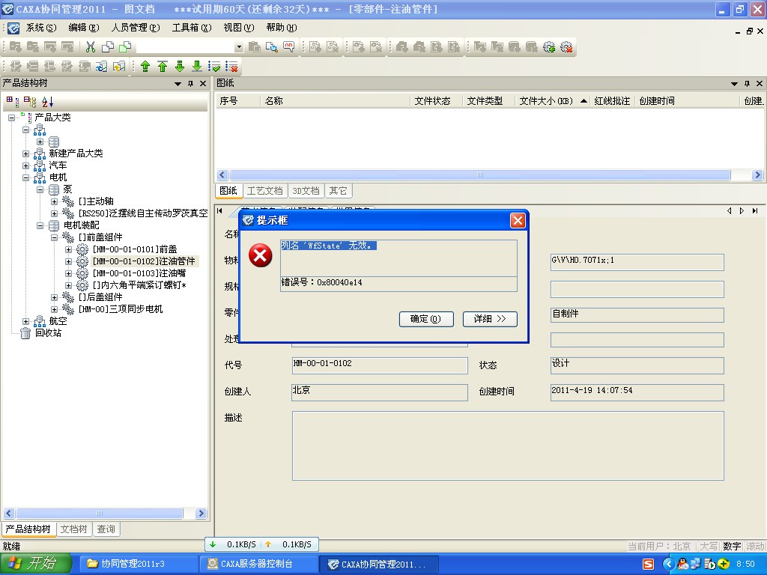Switch to the 查询 bottom tab
This screenshot has height=575, width=767.
coord(106,529)
